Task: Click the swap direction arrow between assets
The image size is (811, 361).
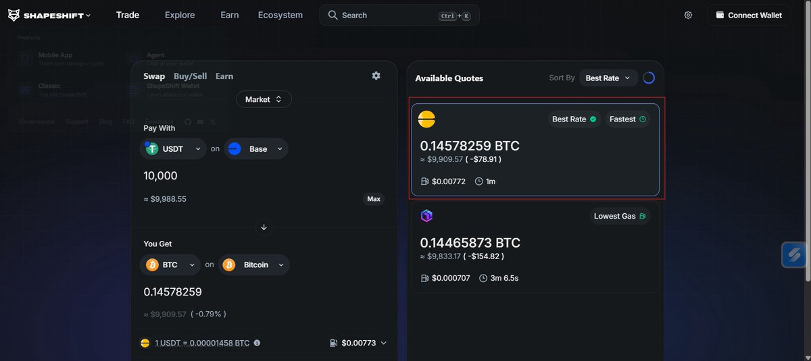Action: (264, 227)
